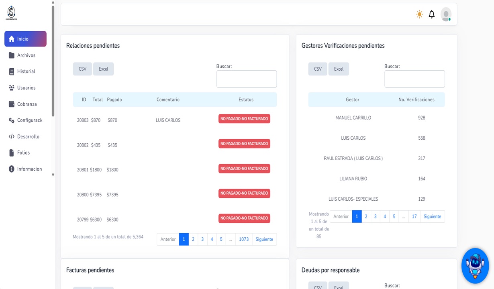Export Relaciones pendientes as CSV
This screenshot has width=494, height=289.
(x=82, y=69)
